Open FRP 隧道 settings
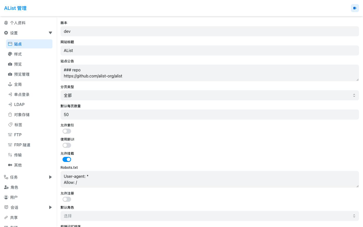This screenshot has width=363, height=227. 29,145
